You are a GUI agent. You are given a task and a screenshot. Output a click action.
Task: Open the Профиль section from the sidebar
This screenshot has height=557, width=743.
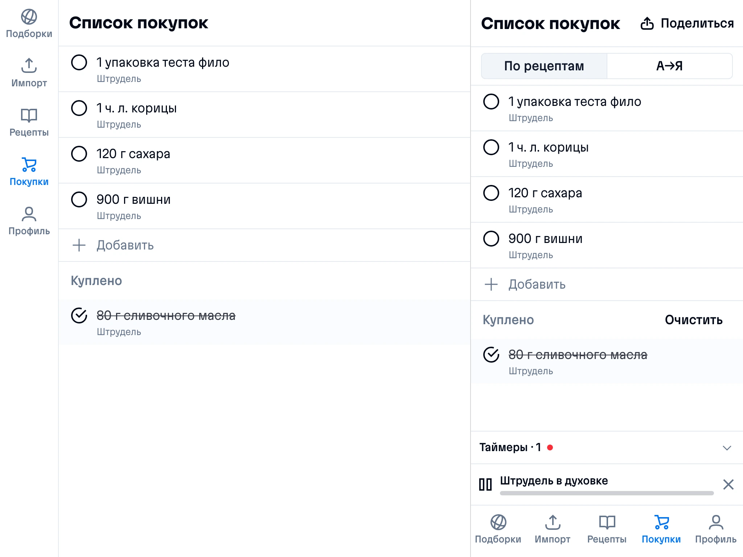29,216
